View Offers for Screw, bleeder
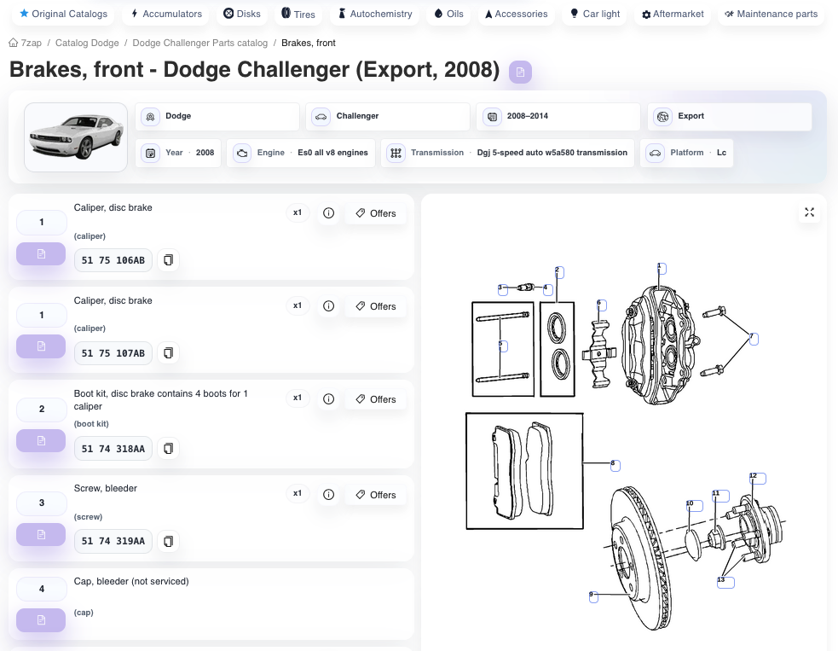 tap(376, 495)
